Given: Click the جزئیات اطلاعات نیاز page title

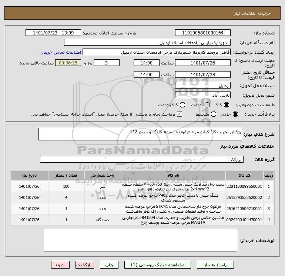Looking at the screenshot, I should click(x=252, y=13).
